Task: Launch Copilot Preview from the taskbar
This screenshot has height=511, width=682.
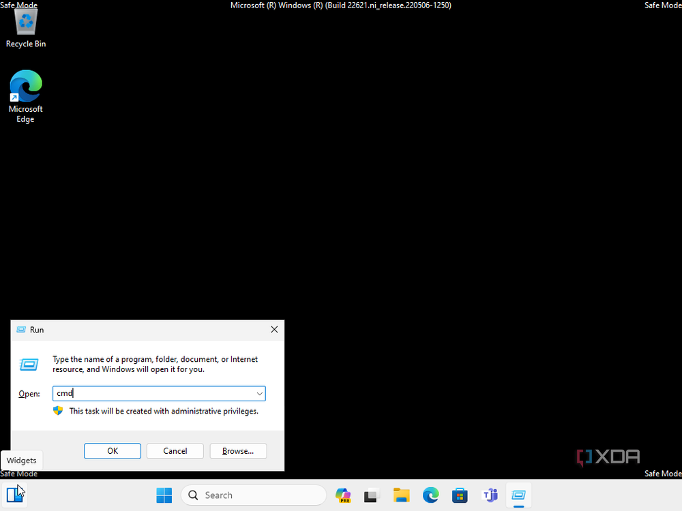Action: [342, 495]
